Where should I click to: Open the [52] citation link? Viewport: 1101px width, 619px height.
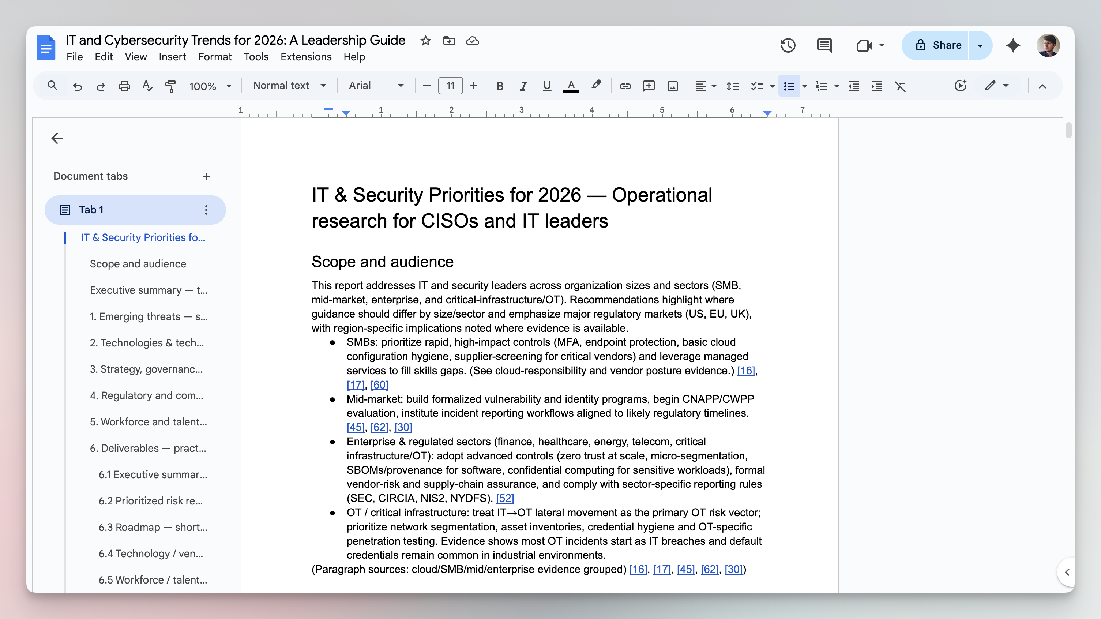pyautogui.click(x=505, y=498)
